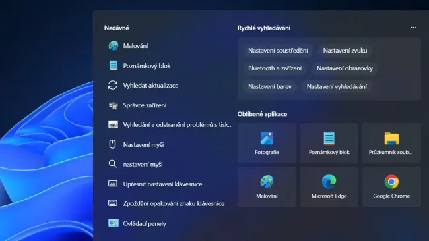Viewport: 429px width, 241px height.
Task: Click the Poznámkový blok text in recent list
Action: (147, 66)
